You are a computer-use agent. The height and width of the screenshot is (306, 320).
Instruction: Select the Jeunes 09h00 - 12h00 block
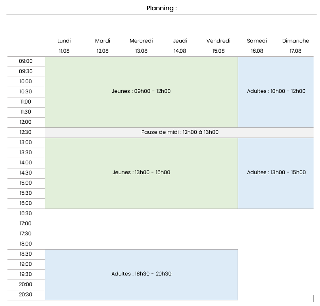(x=141, y=92)
